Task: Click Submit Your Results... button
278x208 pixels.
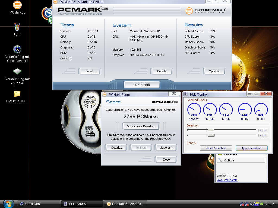Action: (x=141, y=126)
